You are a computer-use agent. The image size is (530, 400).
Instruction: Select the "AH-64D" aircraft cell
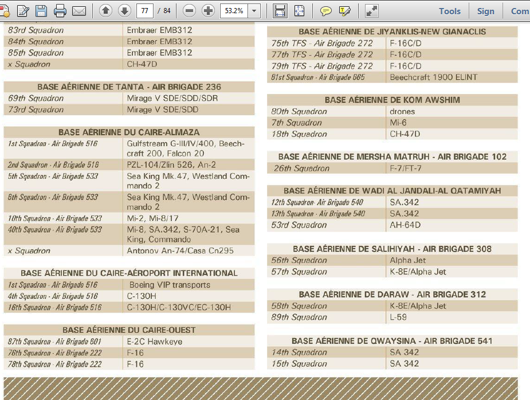405,225
